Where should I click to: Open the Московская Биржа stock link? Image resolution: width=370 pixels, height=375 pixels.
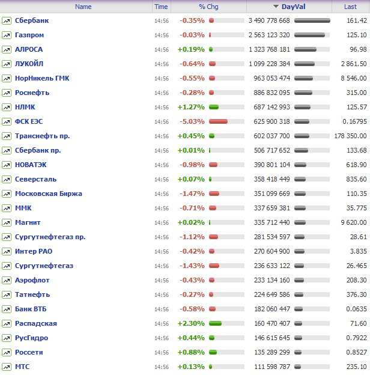pos(48,194)
